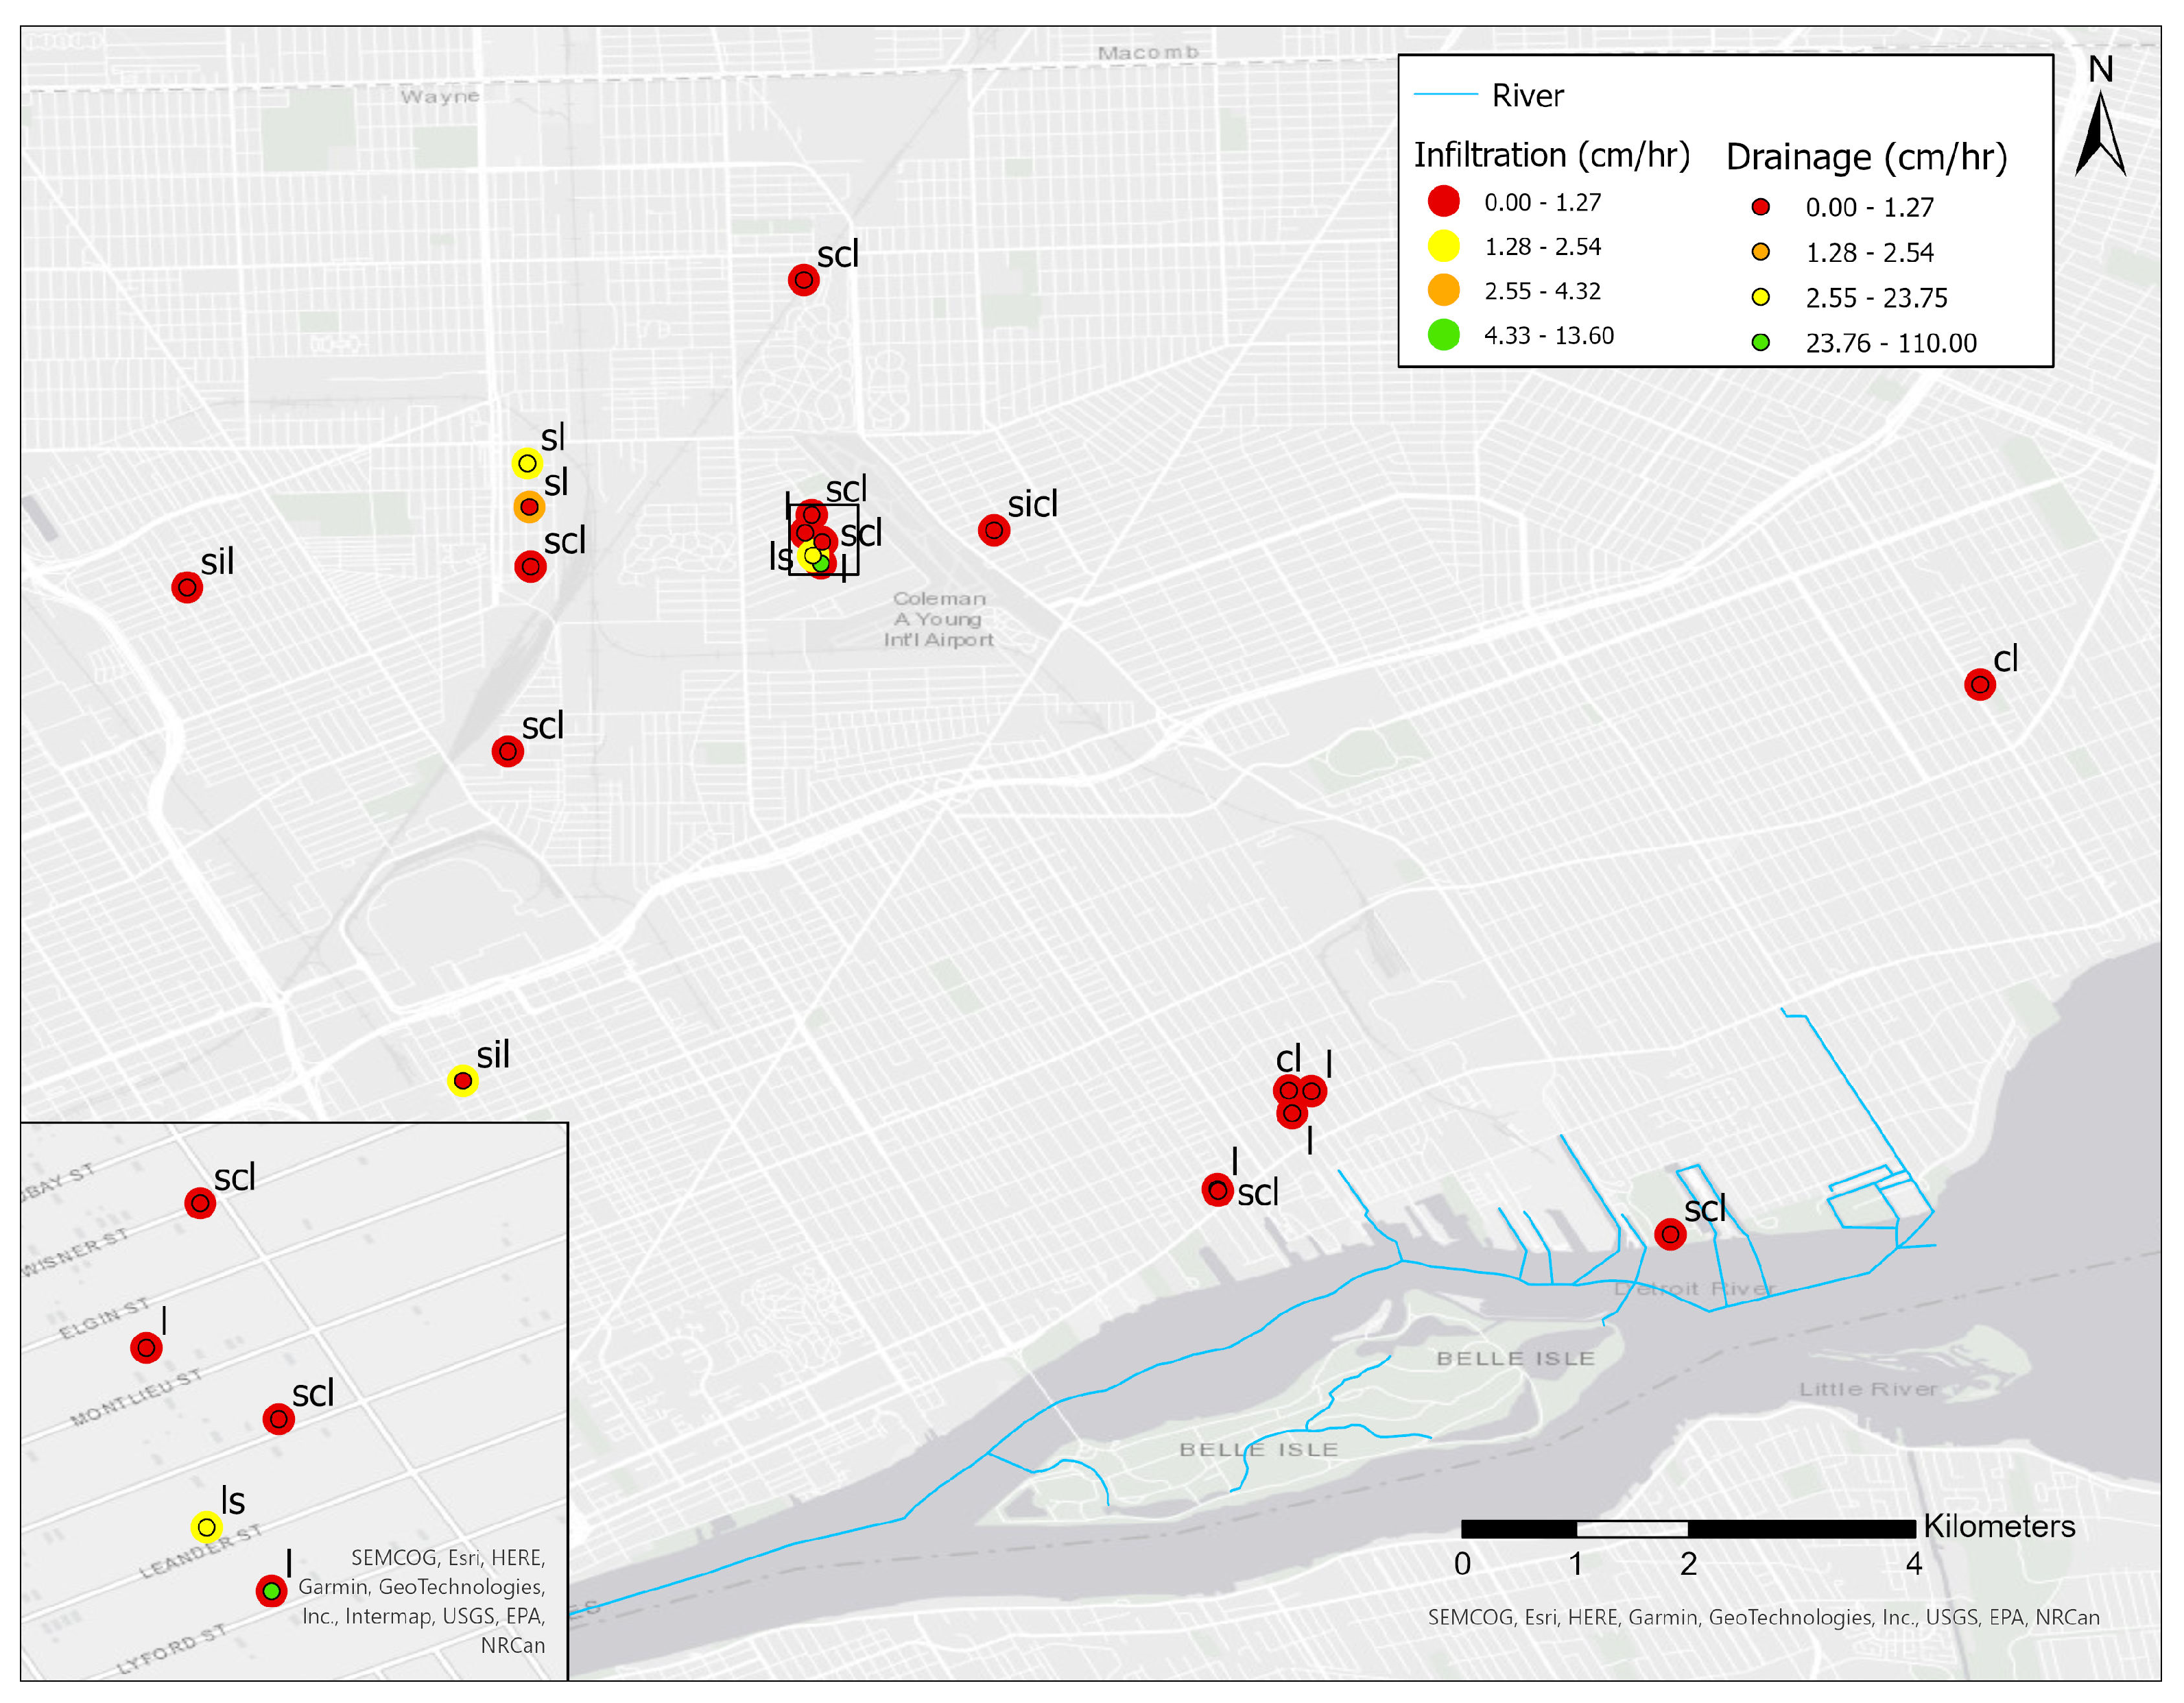The image size is (2184, 1703).
Task: Click the scale bar's white segment
Action: 1631,1529
